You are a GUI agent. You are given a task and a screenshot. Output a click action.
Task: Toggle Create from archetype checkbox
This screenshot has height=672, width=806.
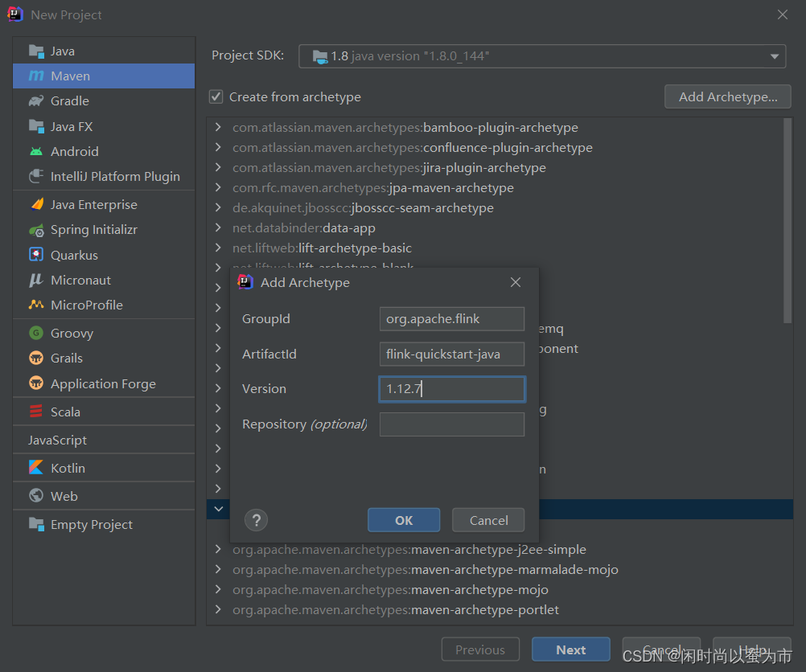click(216, 97)
